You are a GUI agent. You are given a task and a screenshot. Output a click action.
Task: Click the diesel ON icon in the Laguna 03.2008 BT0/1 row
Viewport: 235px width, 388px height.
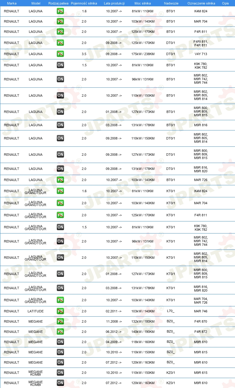[x=60, y=125]
